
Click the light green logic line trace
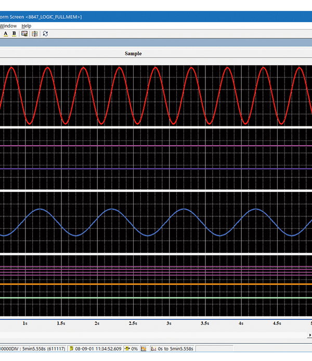(x=156, y=298)
